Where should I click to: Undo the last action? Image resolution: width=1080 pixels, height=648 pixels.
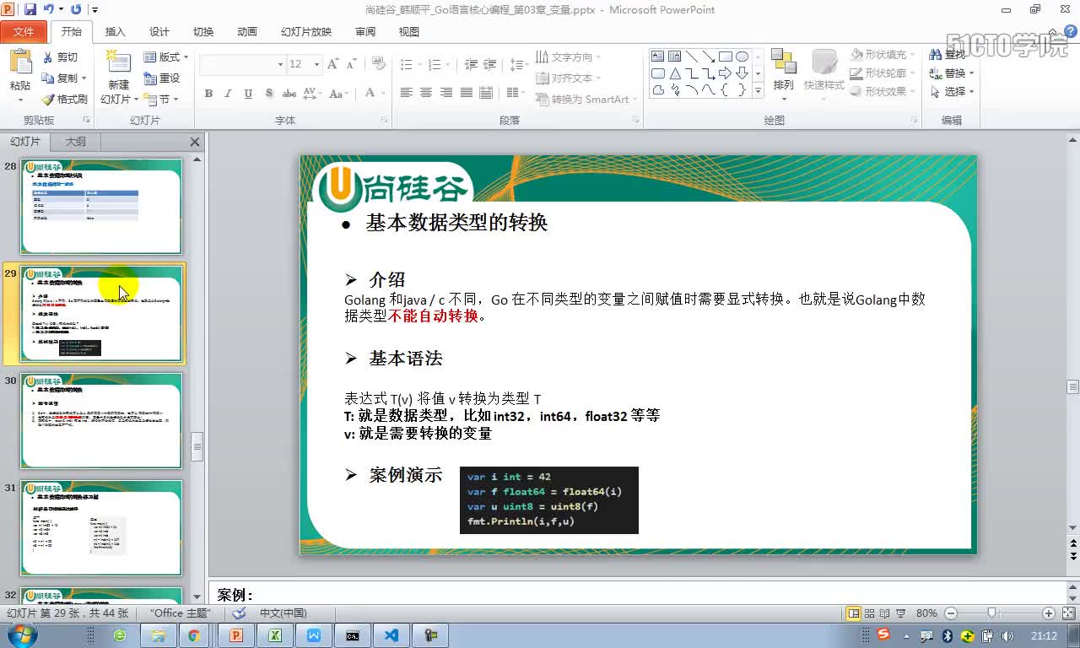(x=49, y=9)
